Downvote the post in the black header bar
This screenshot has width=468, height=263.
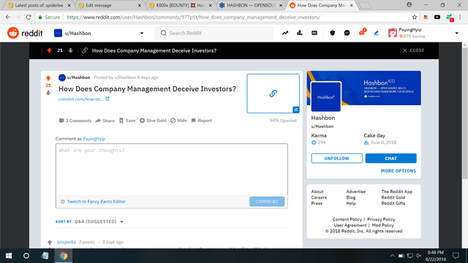[x=70, y=50]
